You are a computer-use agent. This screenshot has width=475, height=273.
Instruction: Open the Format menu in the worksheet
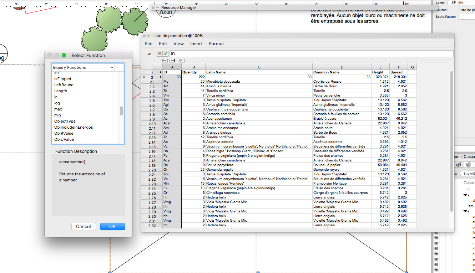[216, 44]
